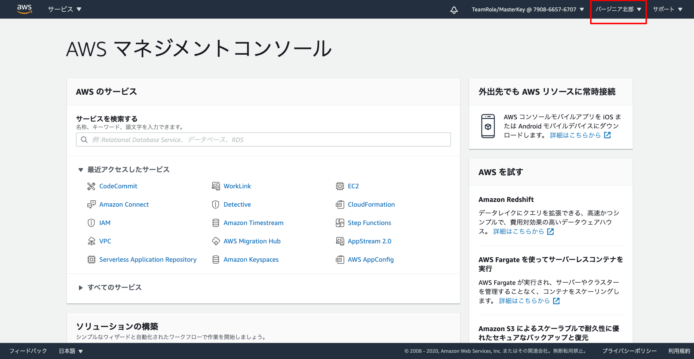
Task: Click the WorkLink service icon
Action: [x=216, y=186]
